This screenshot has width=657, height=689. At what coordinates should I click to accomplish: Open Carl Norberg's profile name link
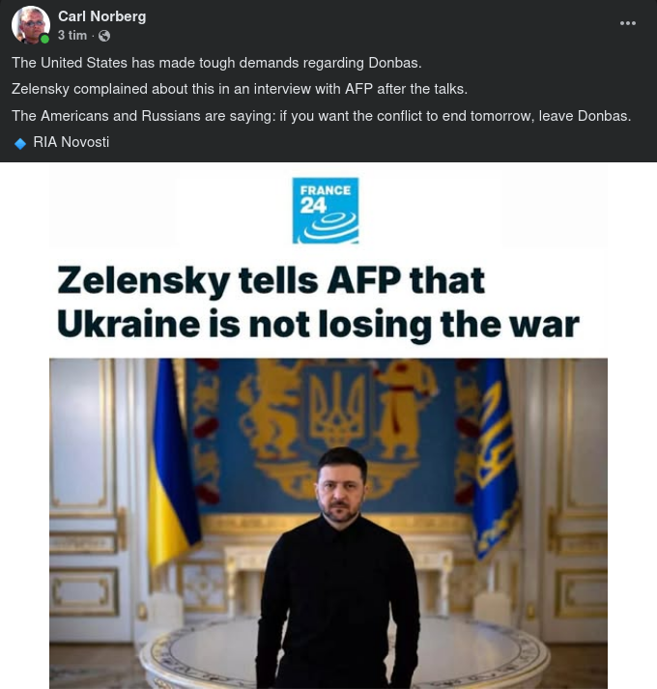click(101, 16)
